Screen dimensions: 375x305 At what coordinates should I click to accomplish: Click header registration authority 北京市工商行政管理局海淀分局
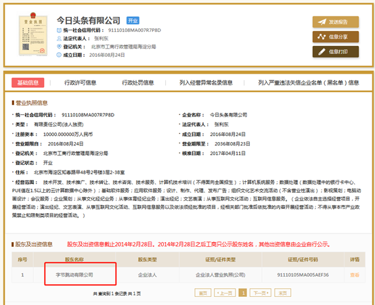pos(123,47)
